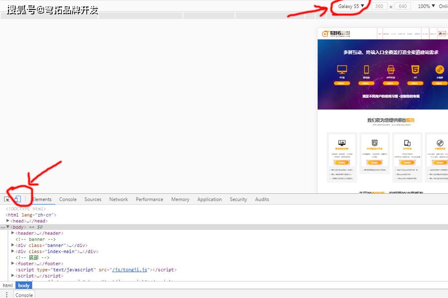
Task: Expand the div class banner node
Action: [12, 245]
